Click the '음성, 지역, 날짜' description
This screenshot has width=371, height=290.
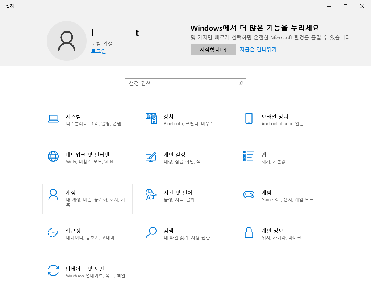(179, 200)
